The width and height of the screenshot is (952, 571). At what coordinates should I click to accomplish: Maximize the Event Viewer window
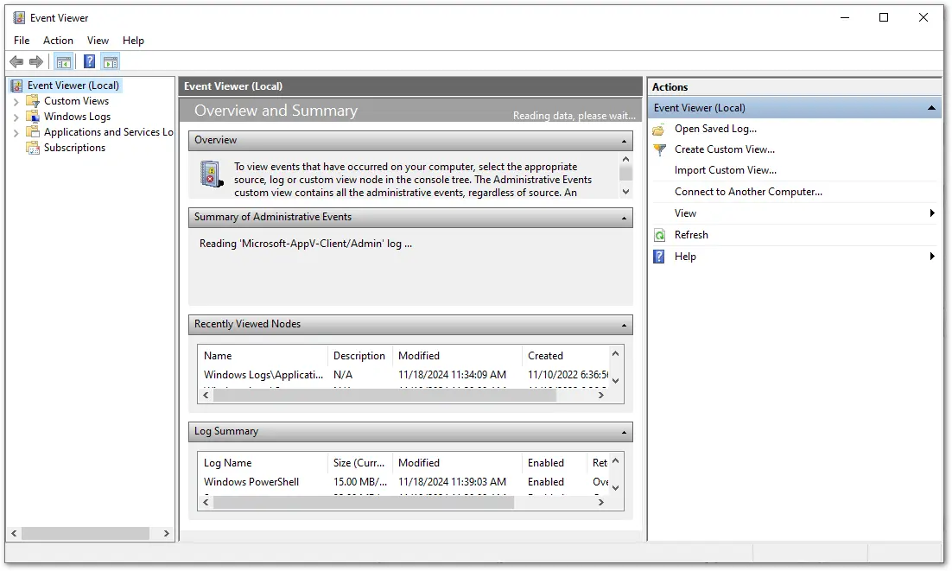click(x=884, y=17)
